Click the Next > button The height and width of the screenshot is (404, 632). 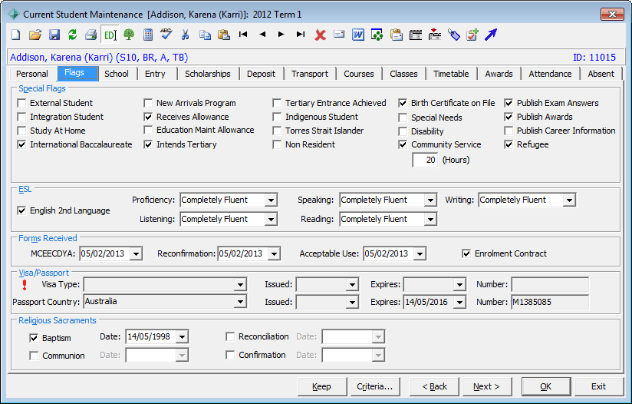tap(486, 386)
